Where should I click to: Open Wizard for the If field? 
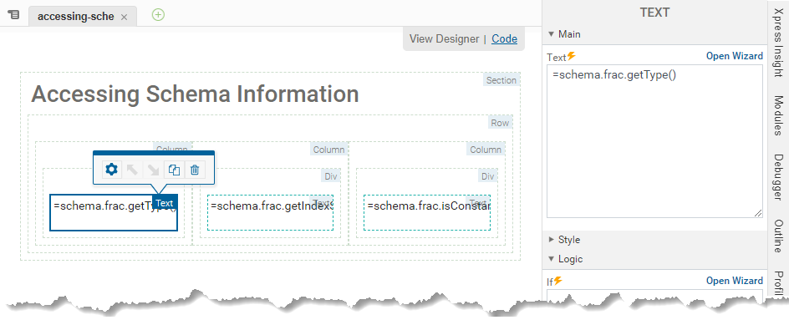[734, 281]
